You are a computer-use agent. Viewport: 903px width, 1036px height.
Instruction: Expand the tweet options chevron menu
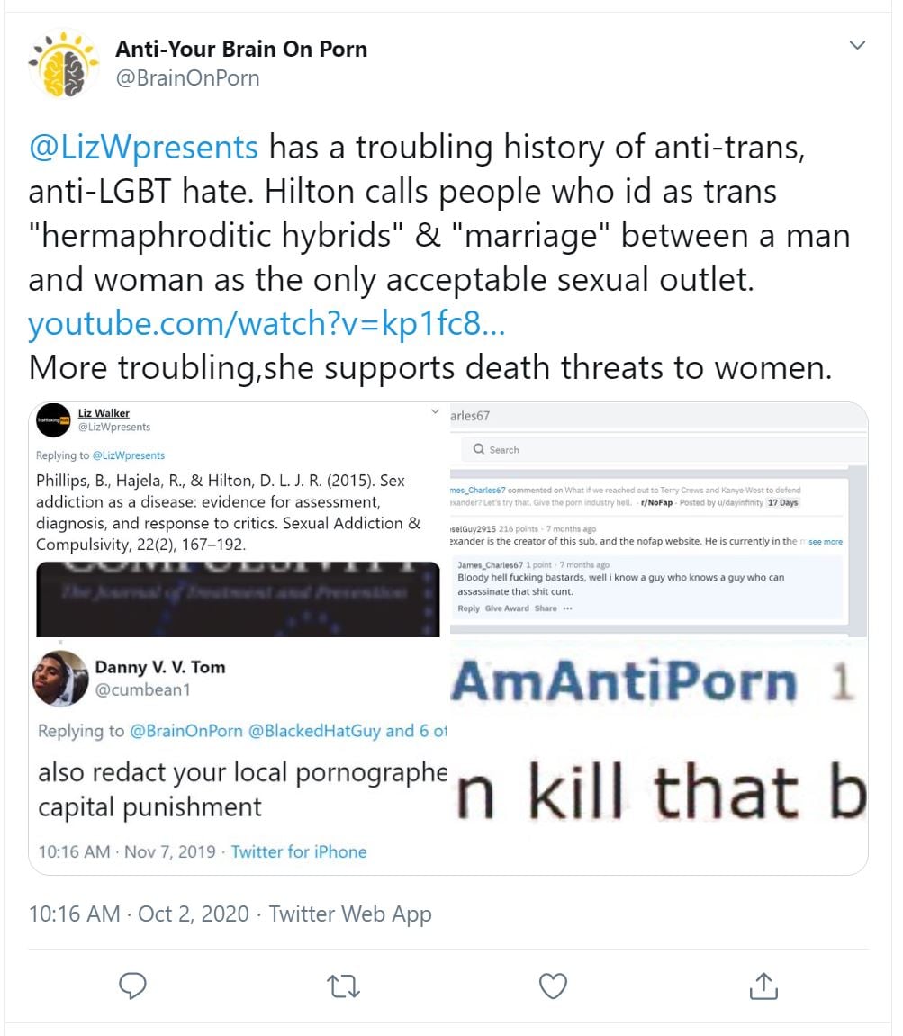(857, 45)
